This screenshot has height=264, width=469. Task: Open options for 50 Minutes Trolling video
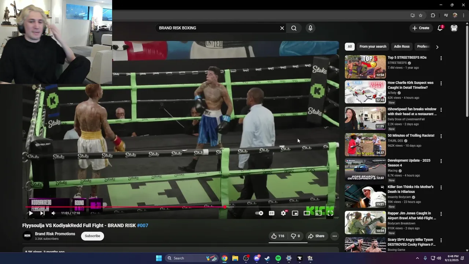click(441, 136)
